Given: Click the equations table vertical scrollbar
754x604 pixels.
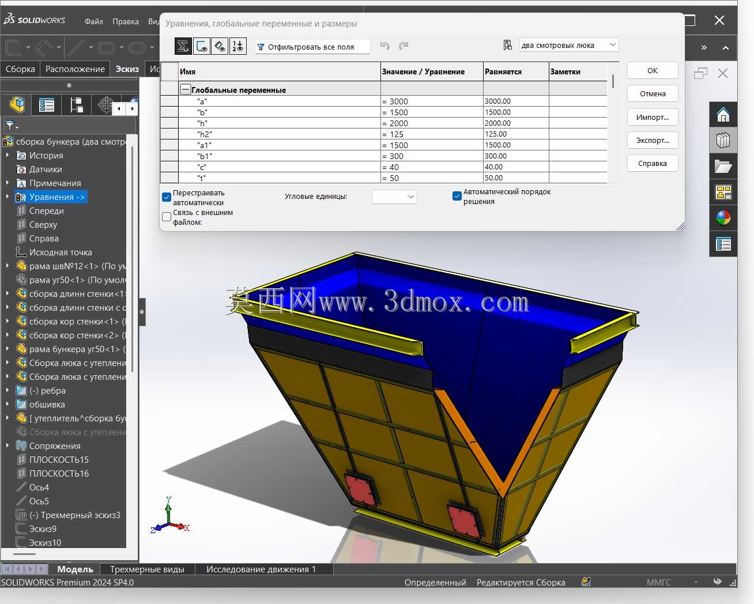Looking at the screenshot, I should pyautogui.click(x=613, y=81).
